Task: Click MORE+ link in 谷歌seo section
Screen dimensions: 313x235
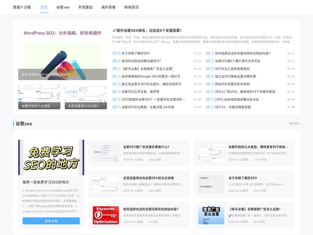Action: [294, 124]
